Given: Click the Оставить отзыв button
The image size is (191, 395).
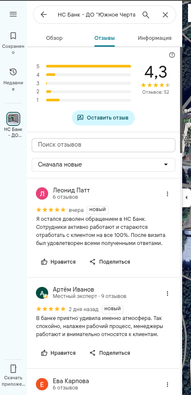Looking at the screenshot, I should point(103,118).
